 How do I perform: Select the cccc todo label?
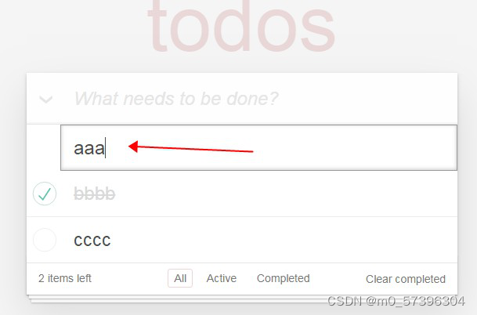[x=92, y=241]
